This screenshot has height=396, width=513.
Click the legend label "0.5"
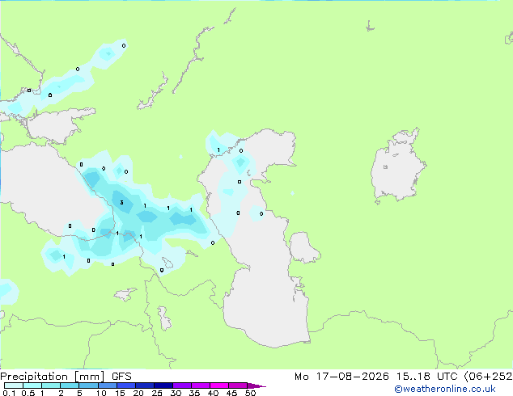pyautogui.click(x=28, y=393)
